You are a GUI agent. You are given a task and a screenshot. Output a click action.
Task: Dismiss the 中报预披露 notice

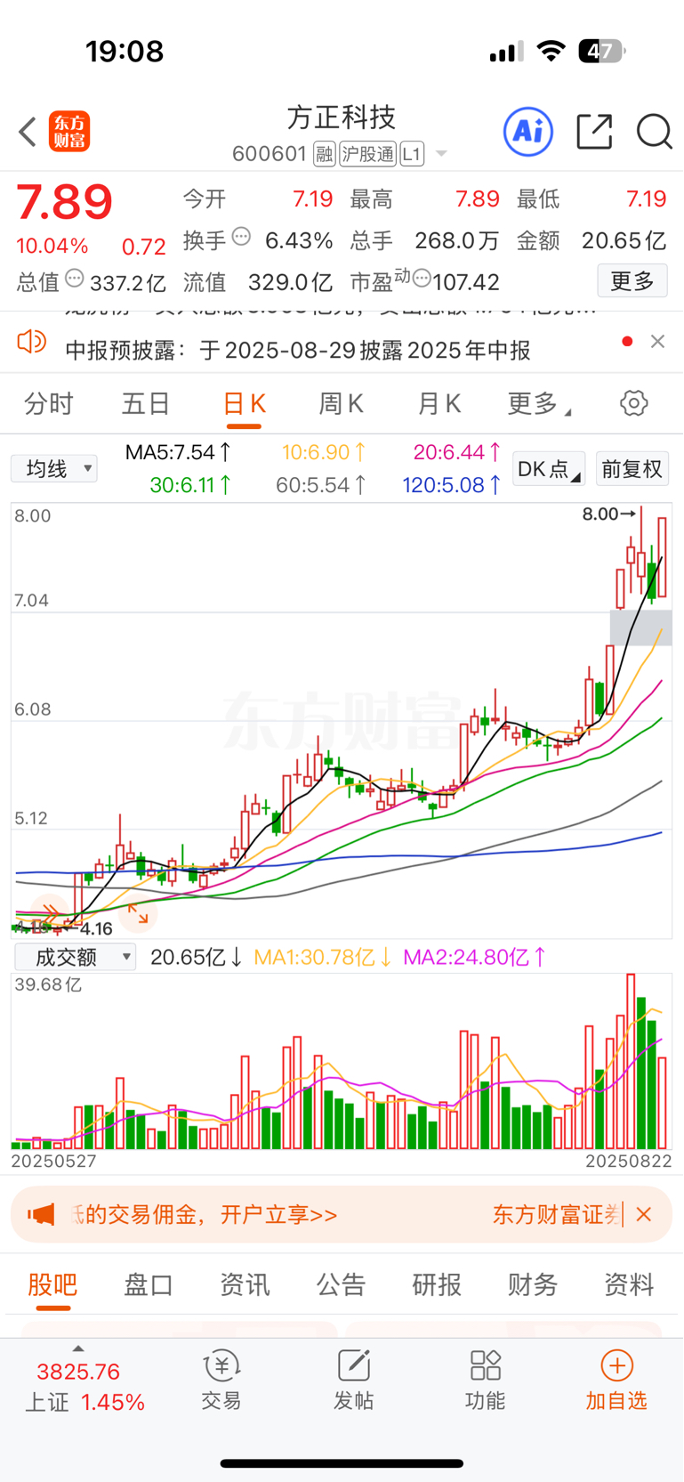coord(657,342)
